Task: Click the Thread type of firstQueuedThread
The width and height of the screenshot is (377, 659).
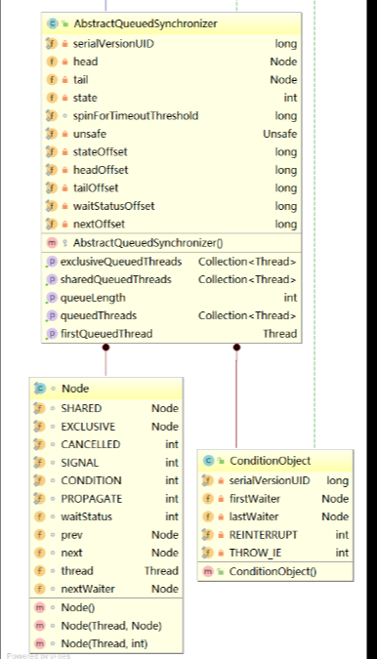Action: [x=280, y=334]
